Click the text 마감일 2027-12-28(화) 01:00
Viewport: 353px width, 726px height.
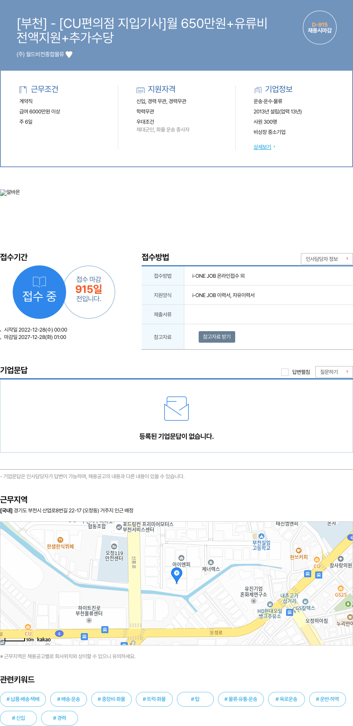(35, 337)
